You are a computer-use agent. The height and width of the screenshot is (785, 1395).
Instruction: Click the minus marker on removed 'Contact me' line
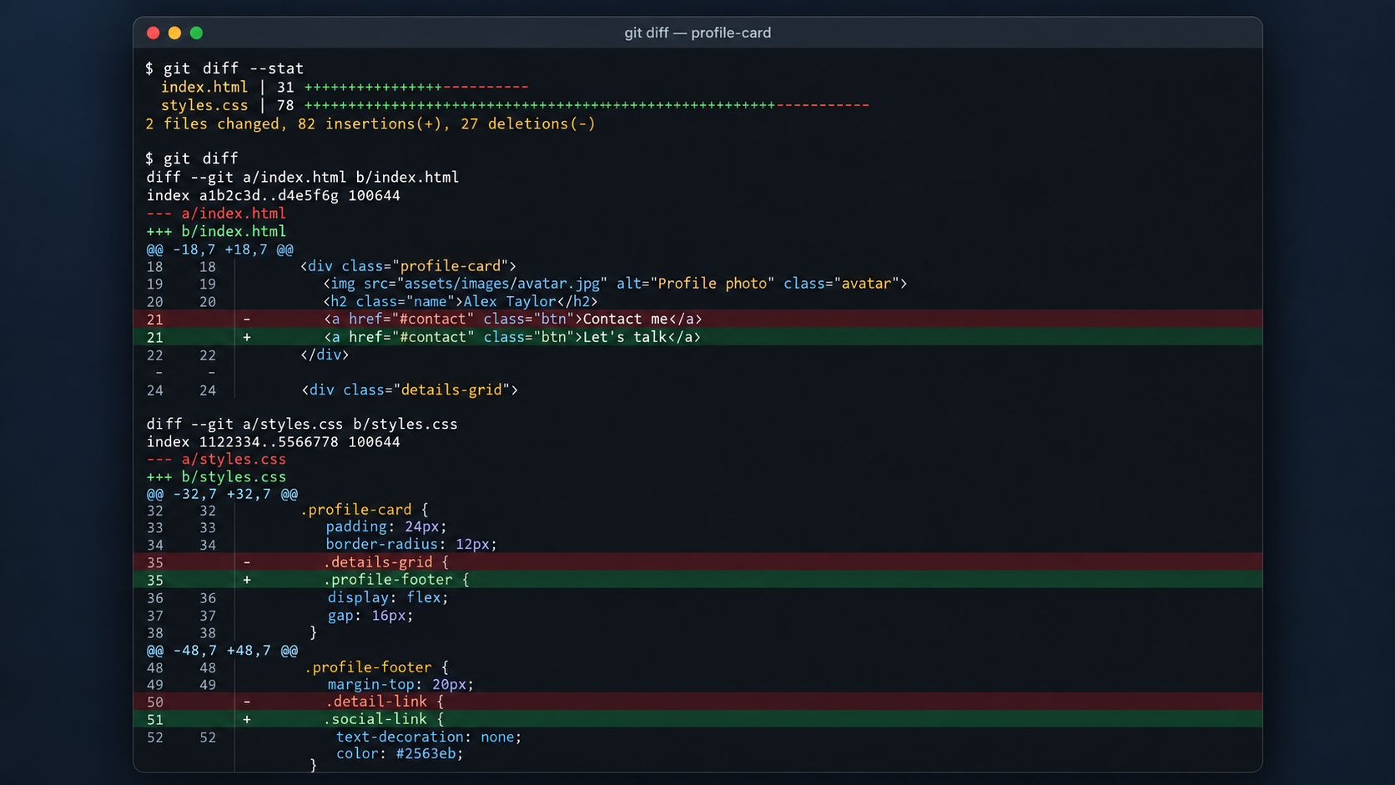pyautogui.click(x=247, y=320)
